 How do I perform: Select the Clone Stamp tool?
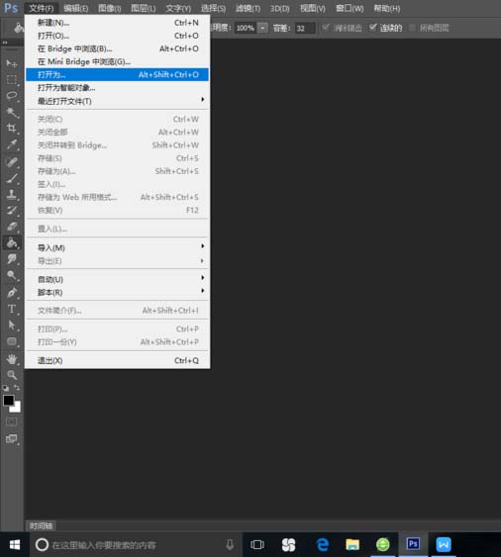pos(12,194)
